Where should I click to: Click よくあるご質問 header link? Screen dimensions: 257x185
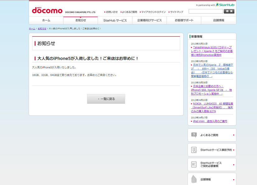[129, 12]
